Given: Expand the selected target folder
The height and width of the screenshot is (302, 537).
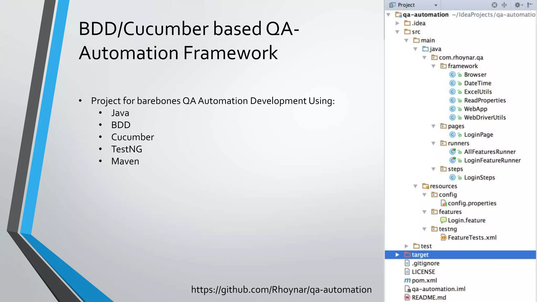Looking at the screenshot, I should coord(398,255).
